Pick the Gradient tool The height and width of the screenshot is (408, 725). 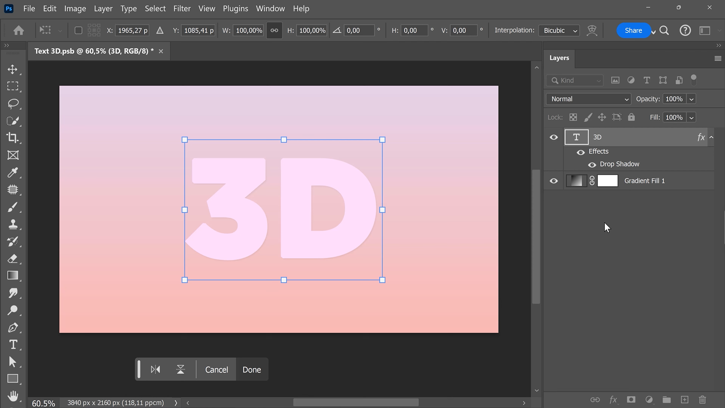12,276
